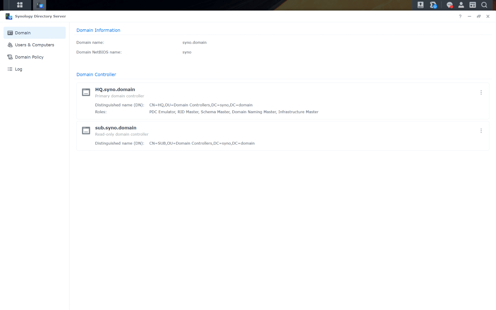This screenshot has width=496, height=310.
Task: Open the upload queue icon in taskbar
Action: click(421, 5)
